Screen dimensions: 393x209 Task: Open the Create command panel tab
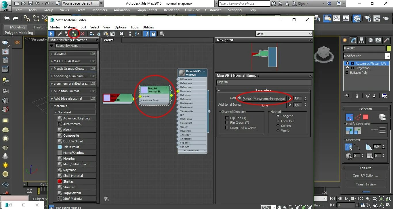coord(345,40)
